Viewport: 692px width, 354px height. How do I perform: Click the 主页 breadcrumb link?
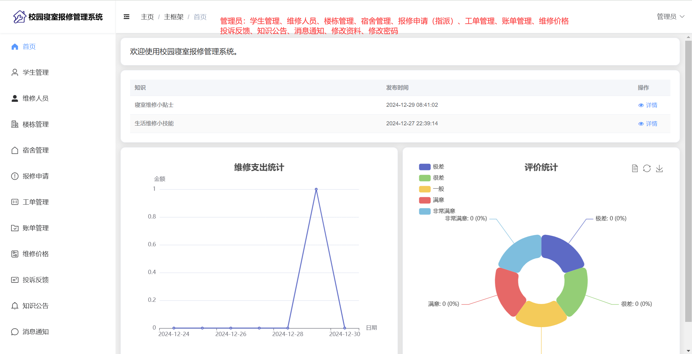click(147, 17)
